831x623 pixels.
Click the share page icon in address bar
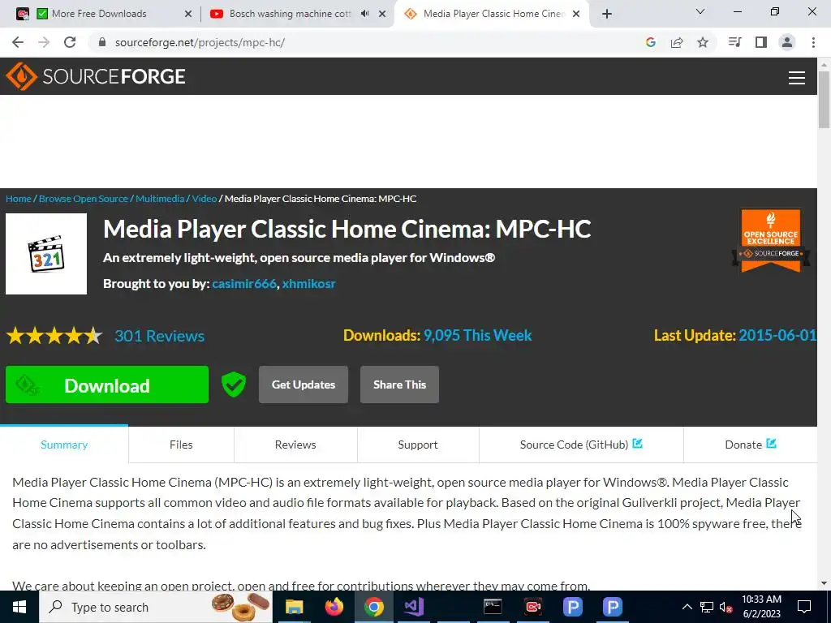click(677, 42)
